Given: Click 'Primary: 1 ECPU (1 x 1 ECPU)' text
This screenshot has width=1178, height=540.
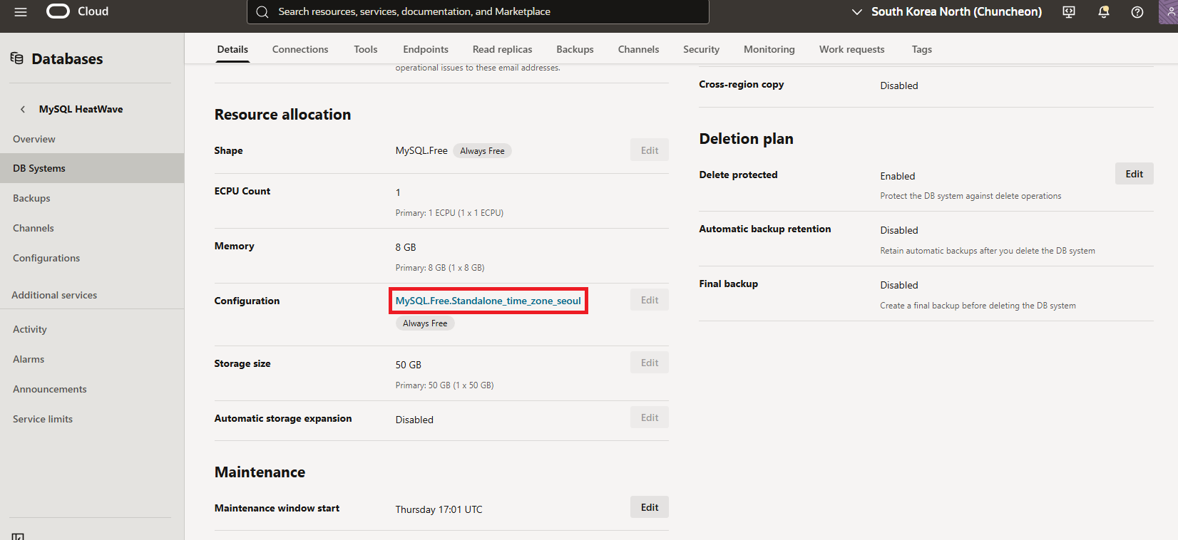Looking at the screenshot, I should pos(449,213).
